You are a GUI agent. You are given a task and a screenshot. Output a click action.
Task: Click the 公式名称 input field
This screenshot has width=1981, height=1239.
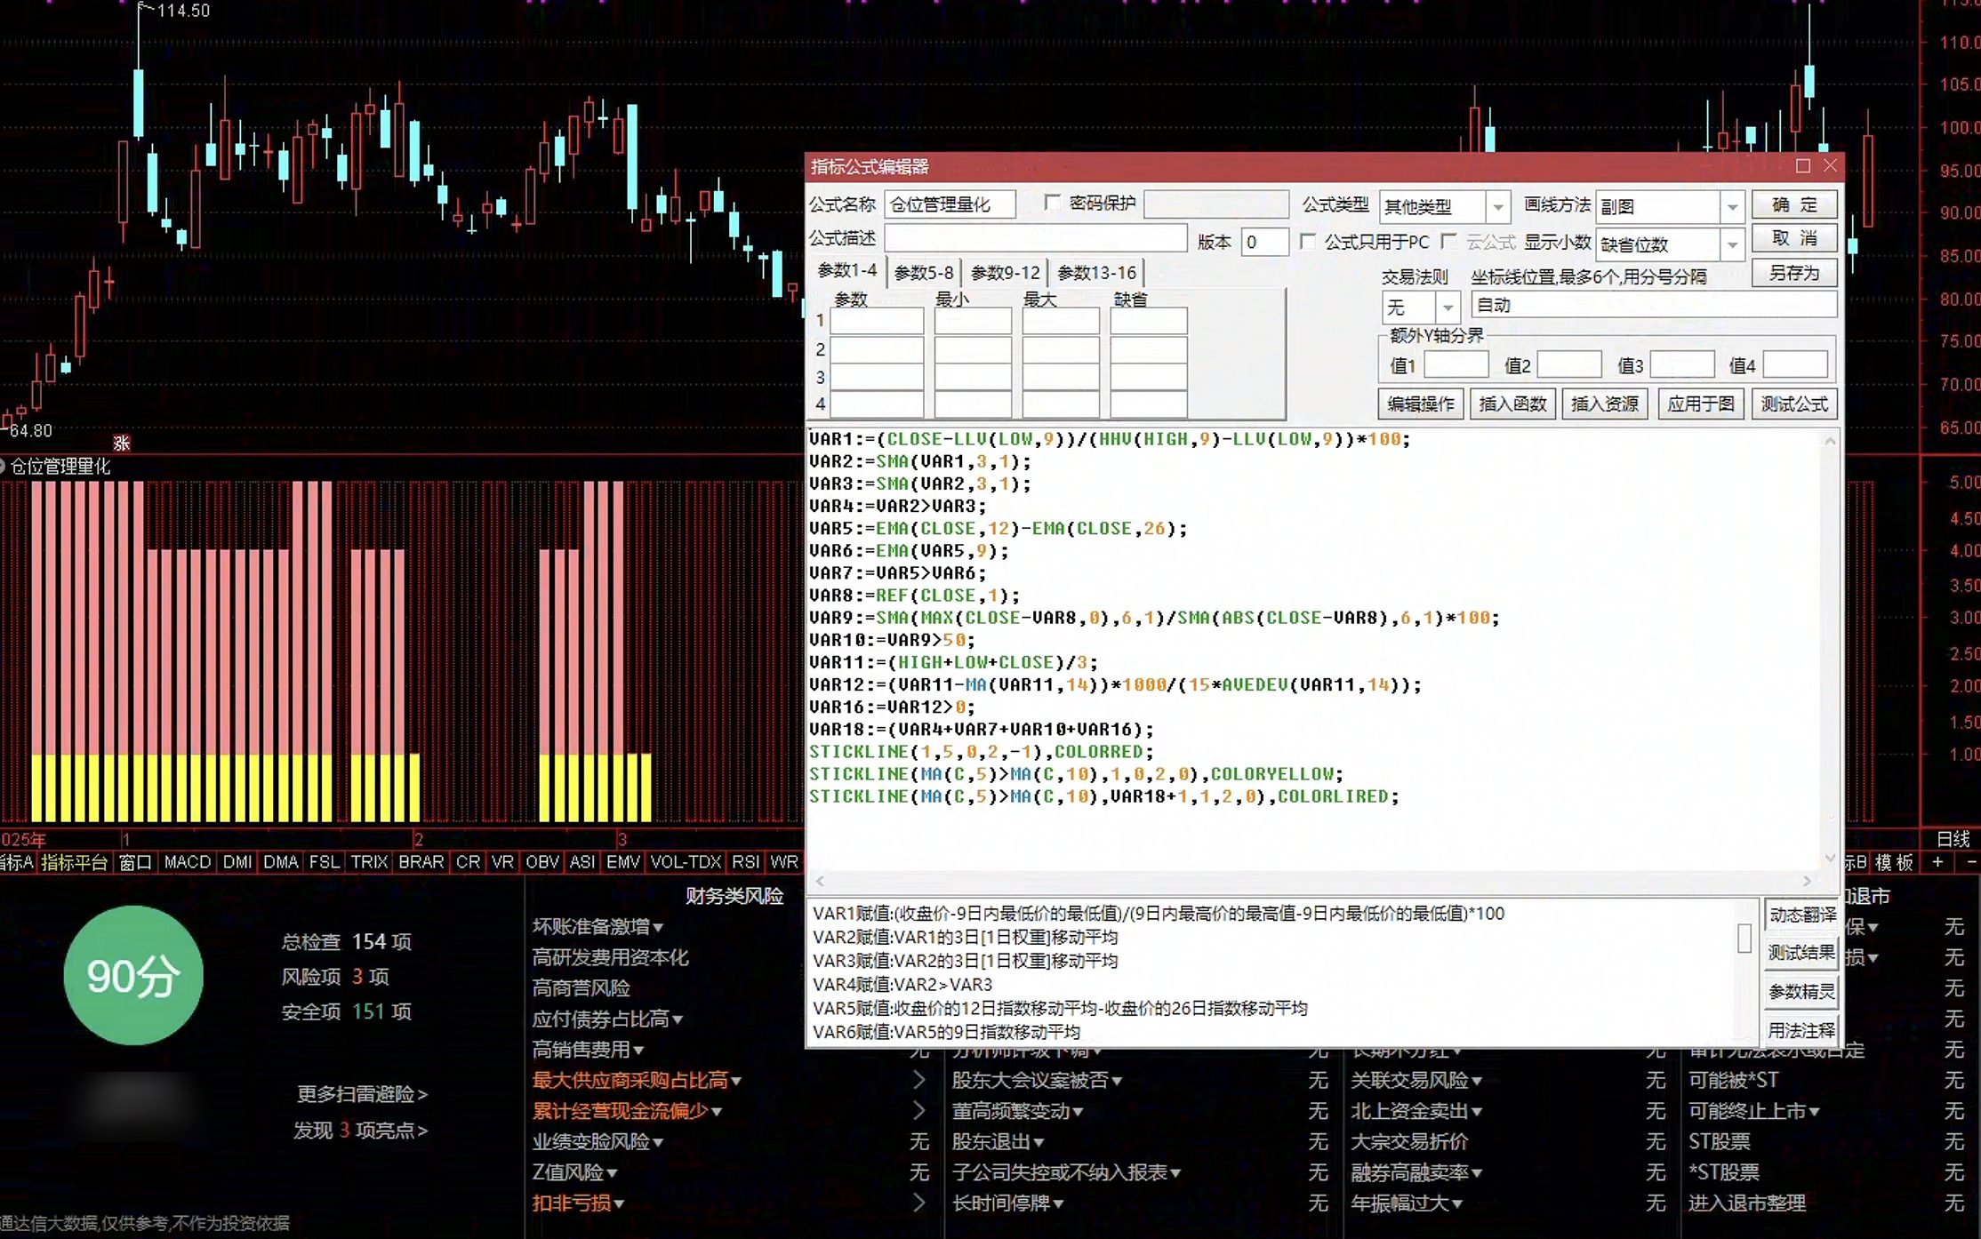[x=950, y=204]
